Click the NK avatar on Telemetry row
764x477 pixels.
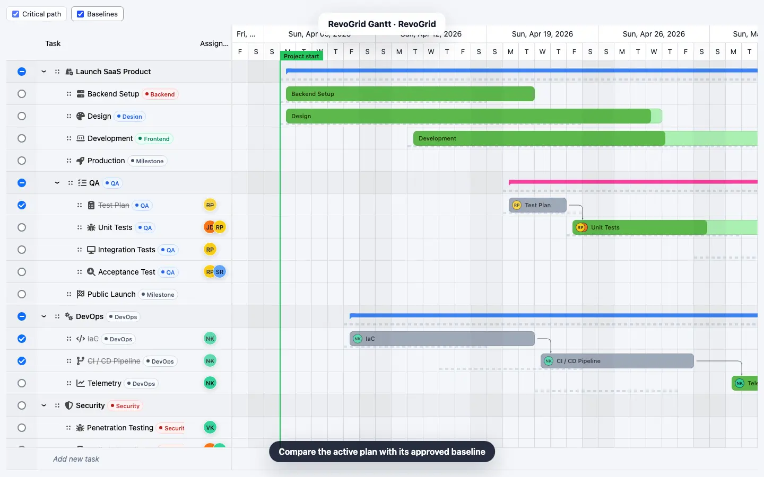[x=210, y=383]
